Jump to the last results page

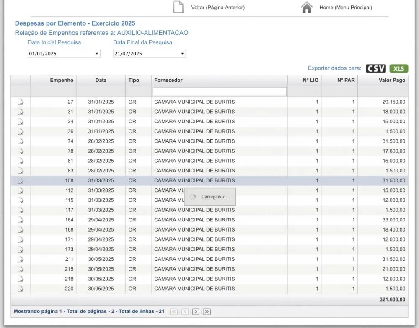(207, 312)
